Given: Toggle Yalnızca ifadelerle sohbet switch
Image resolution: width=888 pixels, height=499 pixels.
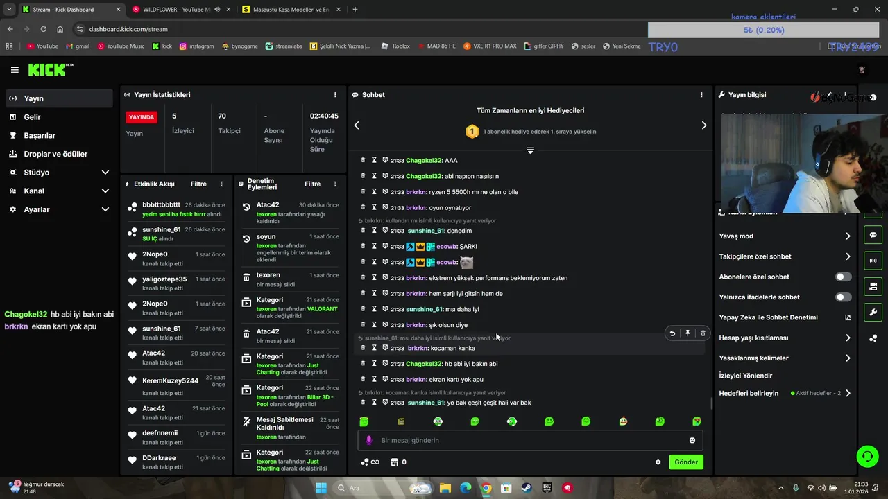Looking at the screenshot, I should click(843, 297).
